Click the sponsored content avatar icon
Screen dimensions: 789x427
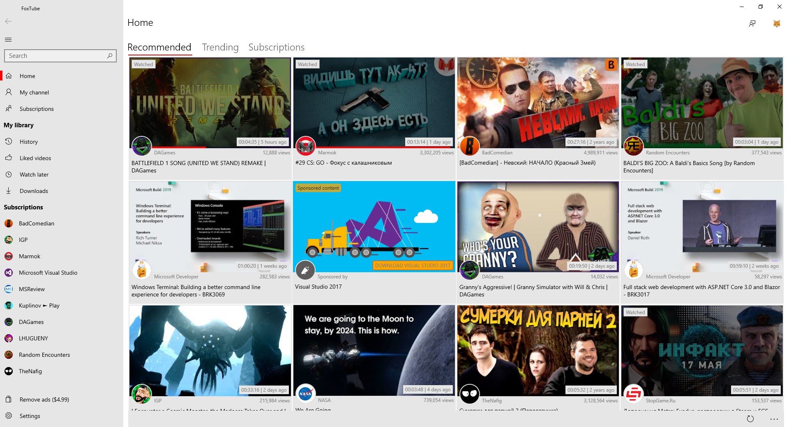pyautogui.click(x=305, y=270)
